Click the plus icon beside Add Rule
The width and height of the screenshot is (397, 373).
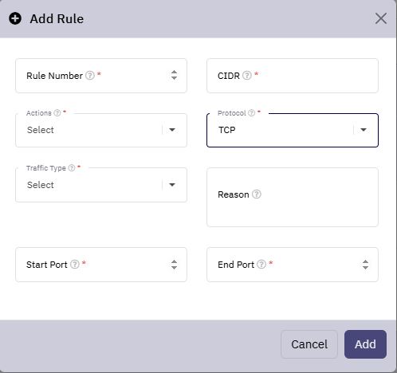coord(15,18)
